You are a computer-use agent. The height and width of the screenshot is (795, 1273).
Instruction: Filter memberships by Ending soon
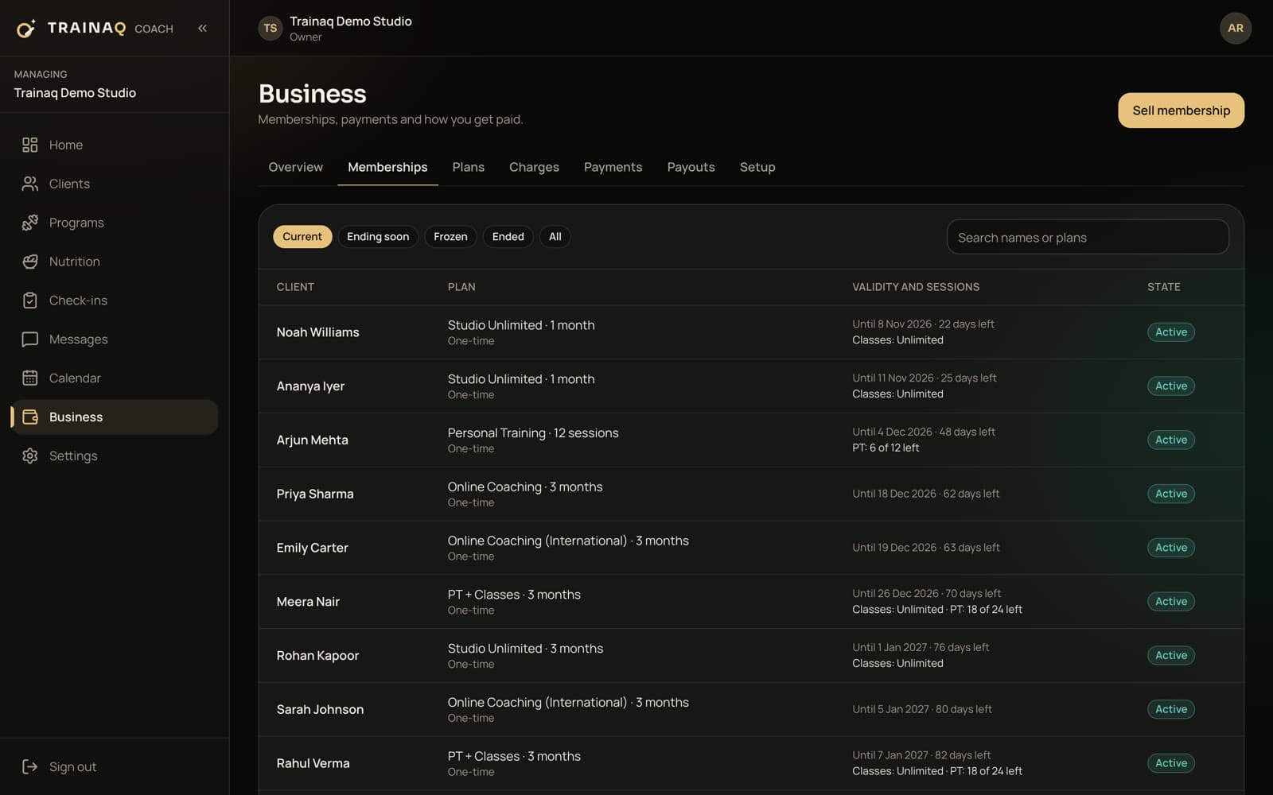pyautogui.click(x=378, y=237)
